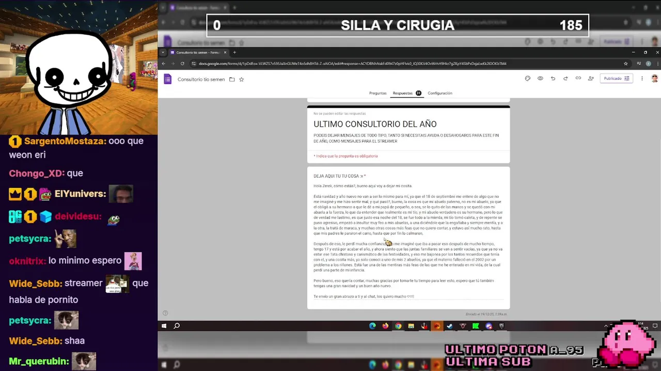
Task: Click the browser address bar URL
Action: click(x=352, y=63)
